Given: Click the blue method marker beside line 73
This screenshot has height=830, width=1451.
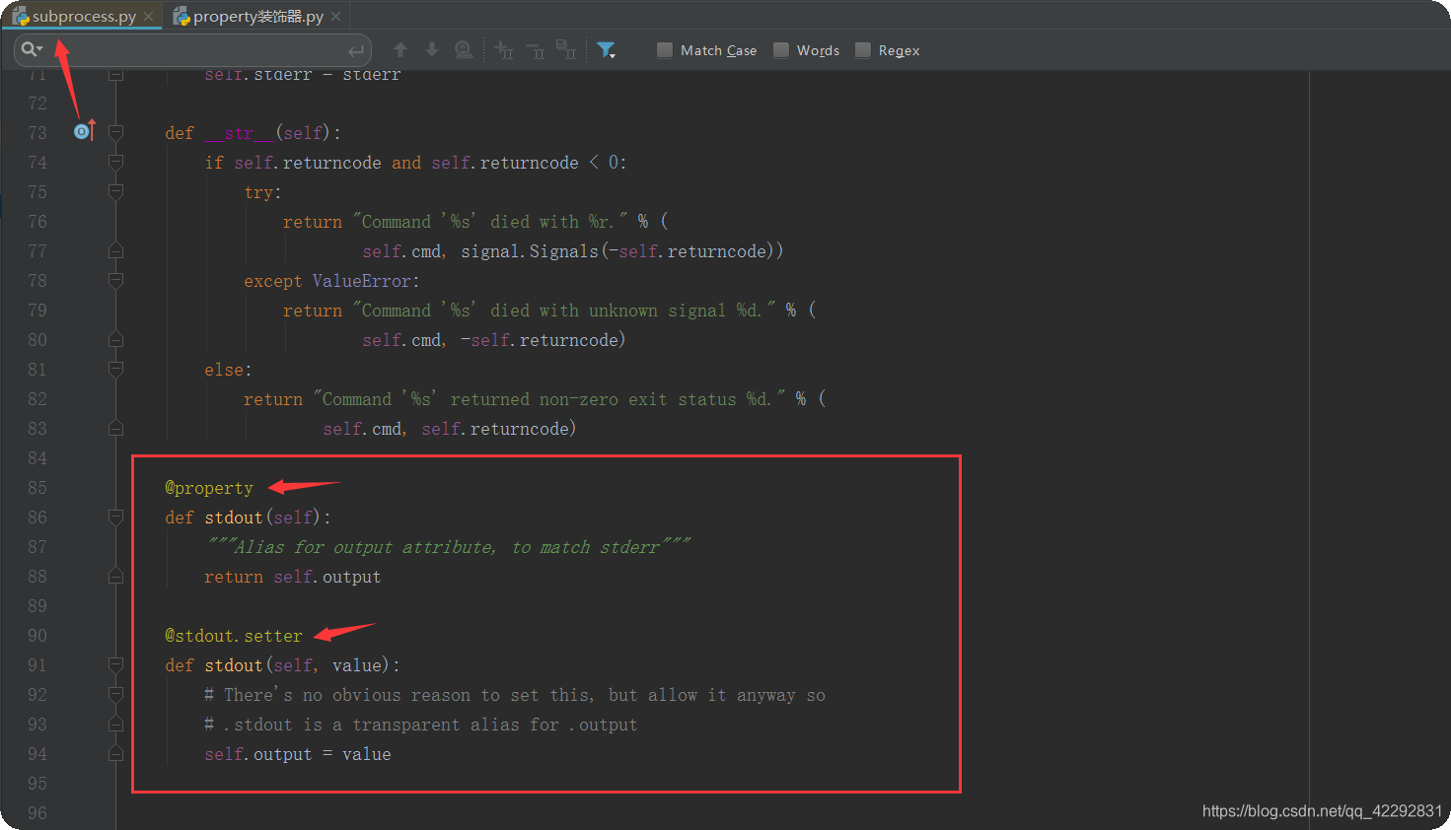Looking at the screenshot, I should coord(83,130).
